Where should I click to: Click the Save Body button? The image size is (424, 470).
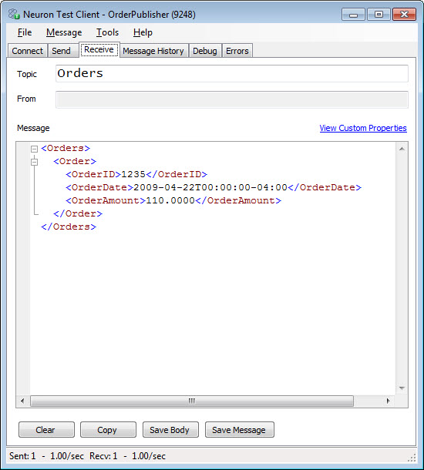(170, 430)
